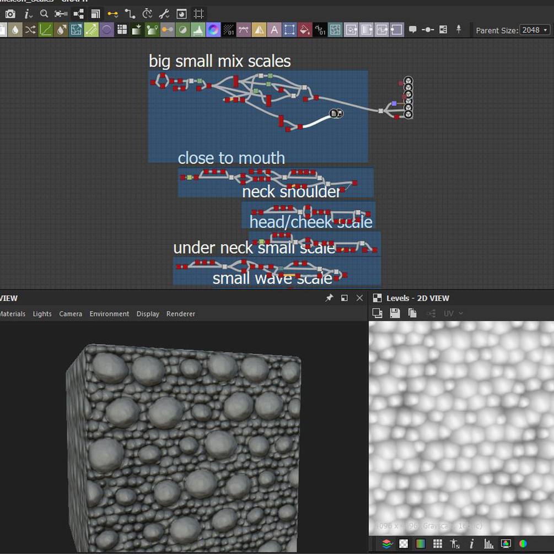Add a frame around nodes icon
554x554 pixels.
pos(443,30)
